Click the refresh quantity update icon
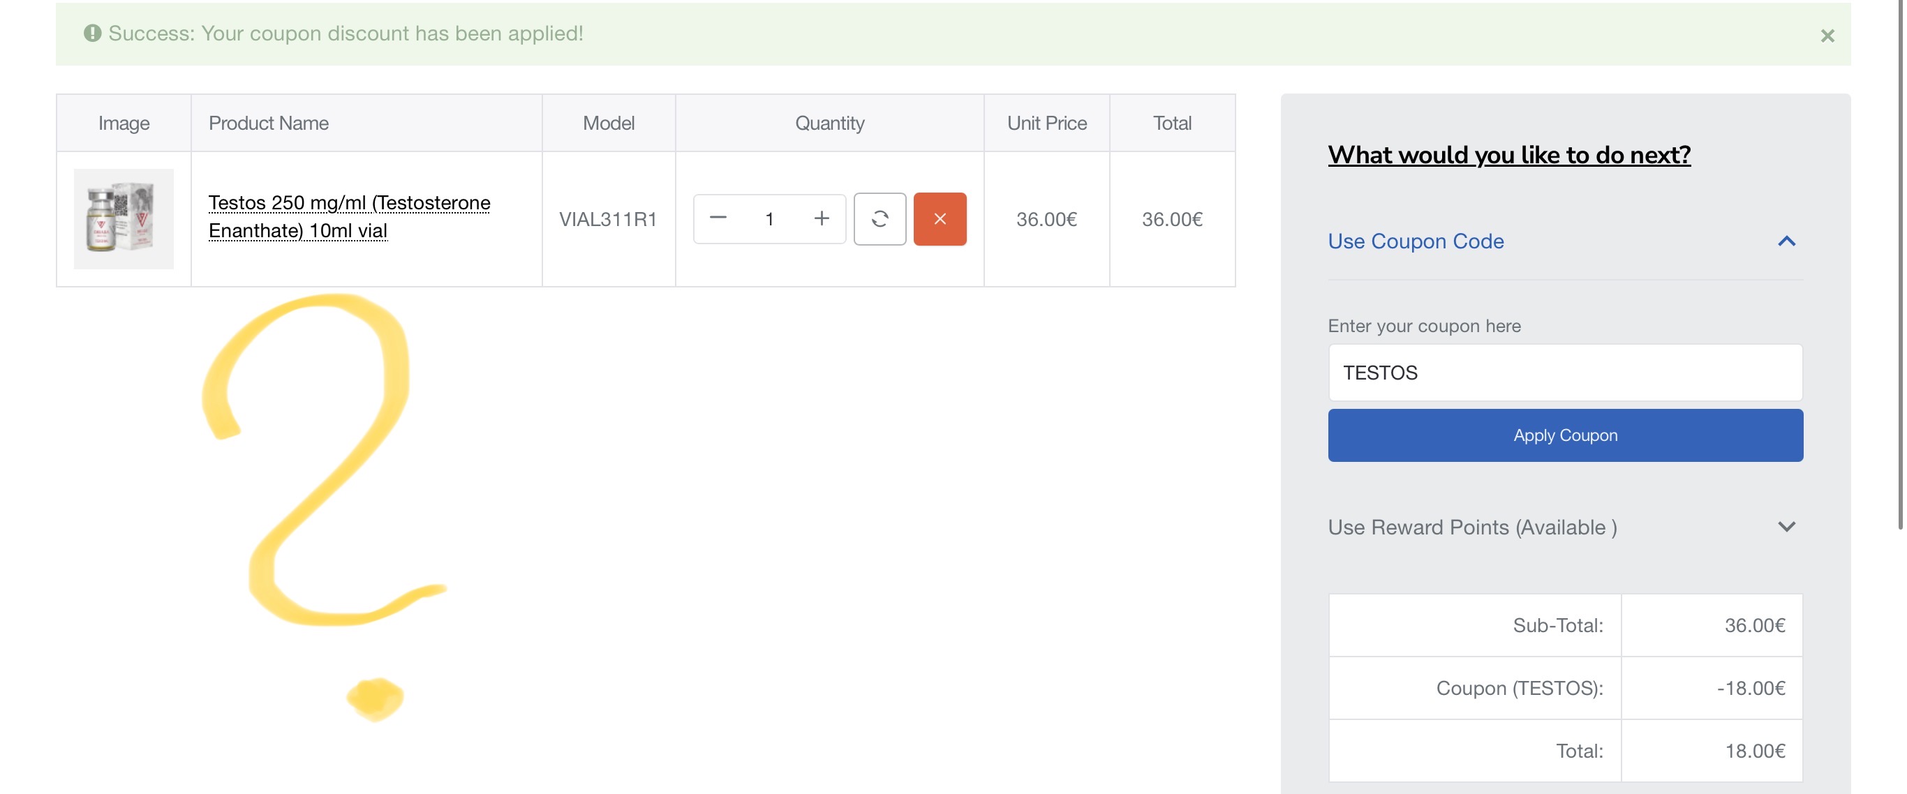Screen dimensions: 1907x794 click(x=880, y=218)
